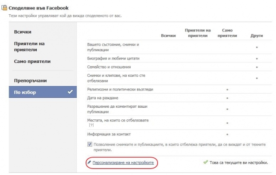Screen dimensions: 276x175
Task: Click the Всички column header
Action: pyautogui.click(x=168, y=36)
